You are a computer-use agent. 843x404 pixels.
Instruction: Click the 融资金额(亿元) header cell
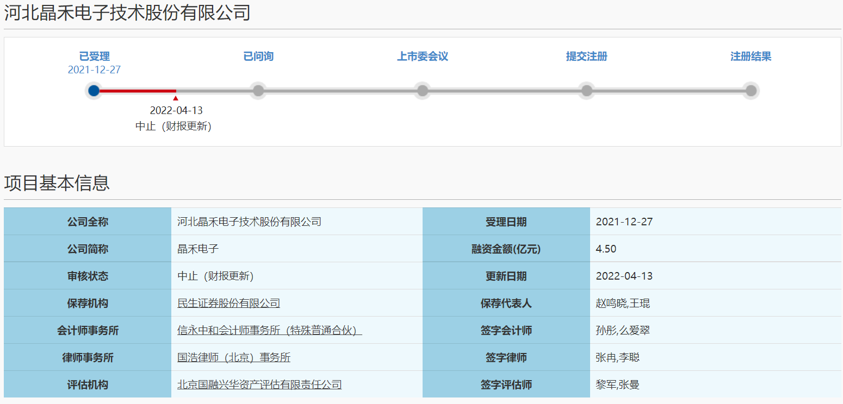(x=506, y=249)
